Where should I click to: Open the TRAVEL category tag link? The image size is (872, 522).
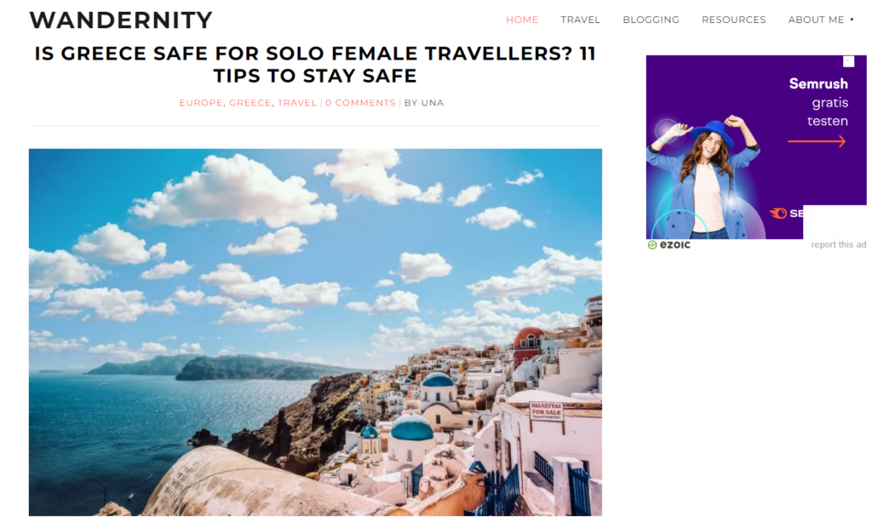coord(297,103)
